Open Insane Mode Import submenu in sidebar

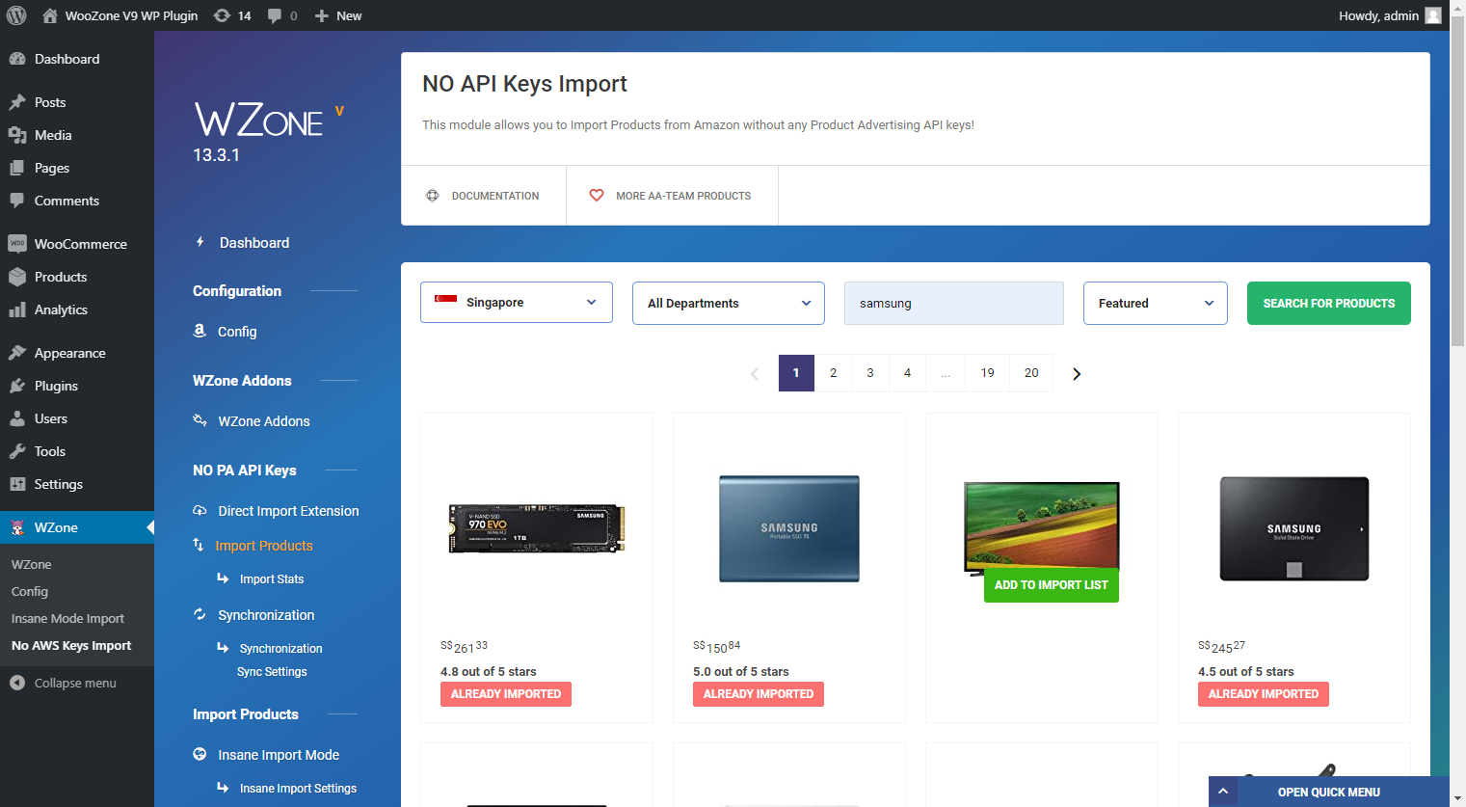click(67, 619)
